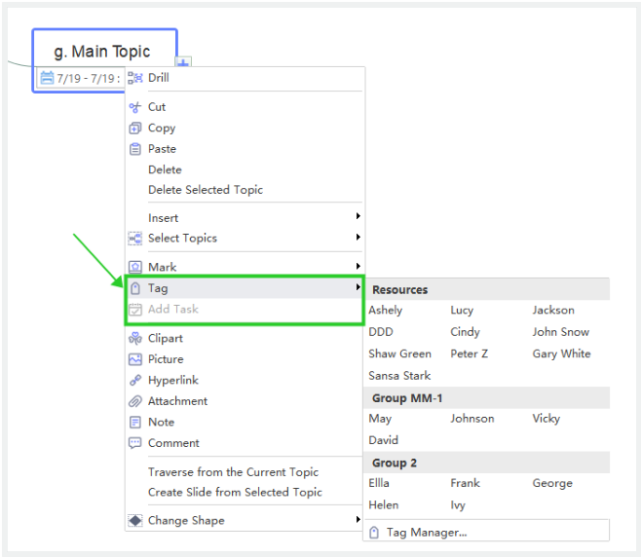Click the Tag Manager icon
This screenshot has width=641, height=557.
click(x=374, y=533)
